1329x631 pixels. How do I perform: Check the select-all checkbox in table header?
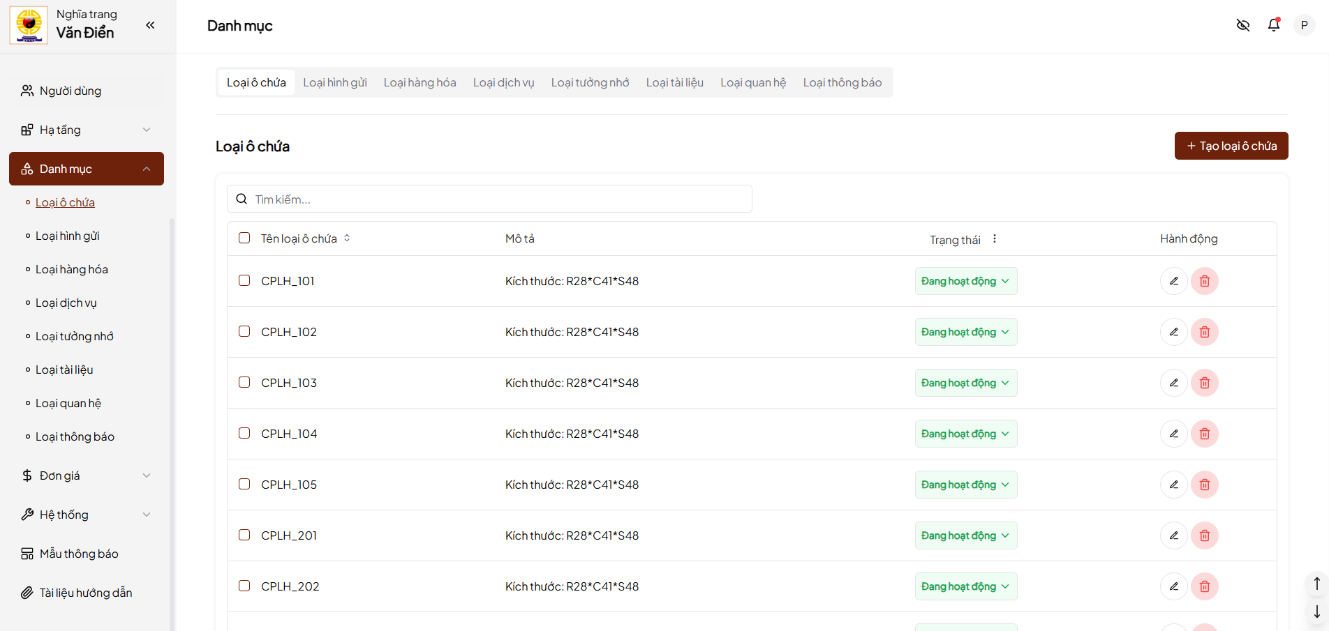(244, 238)
